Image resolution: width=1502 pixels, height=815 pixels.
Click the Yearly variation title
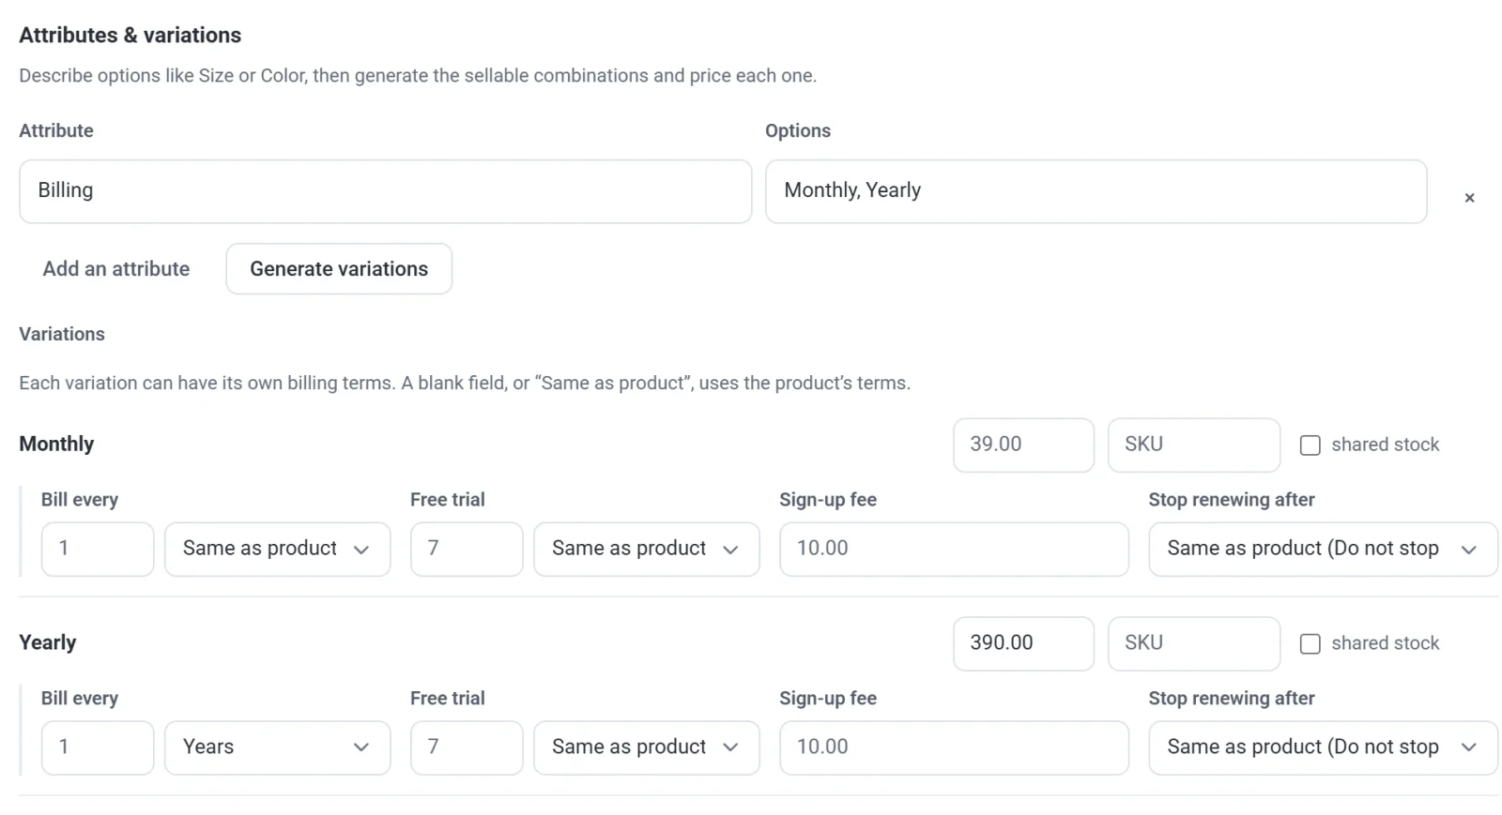click(x=48, y=643)
